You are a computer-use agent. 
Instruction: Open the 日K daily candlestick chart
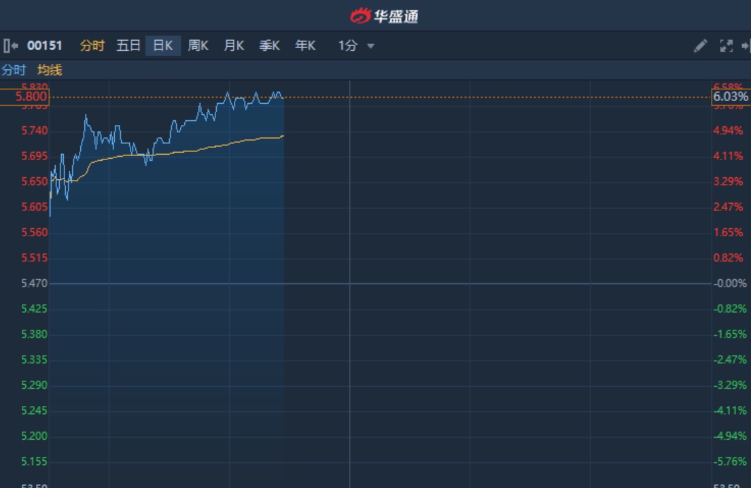163,46
